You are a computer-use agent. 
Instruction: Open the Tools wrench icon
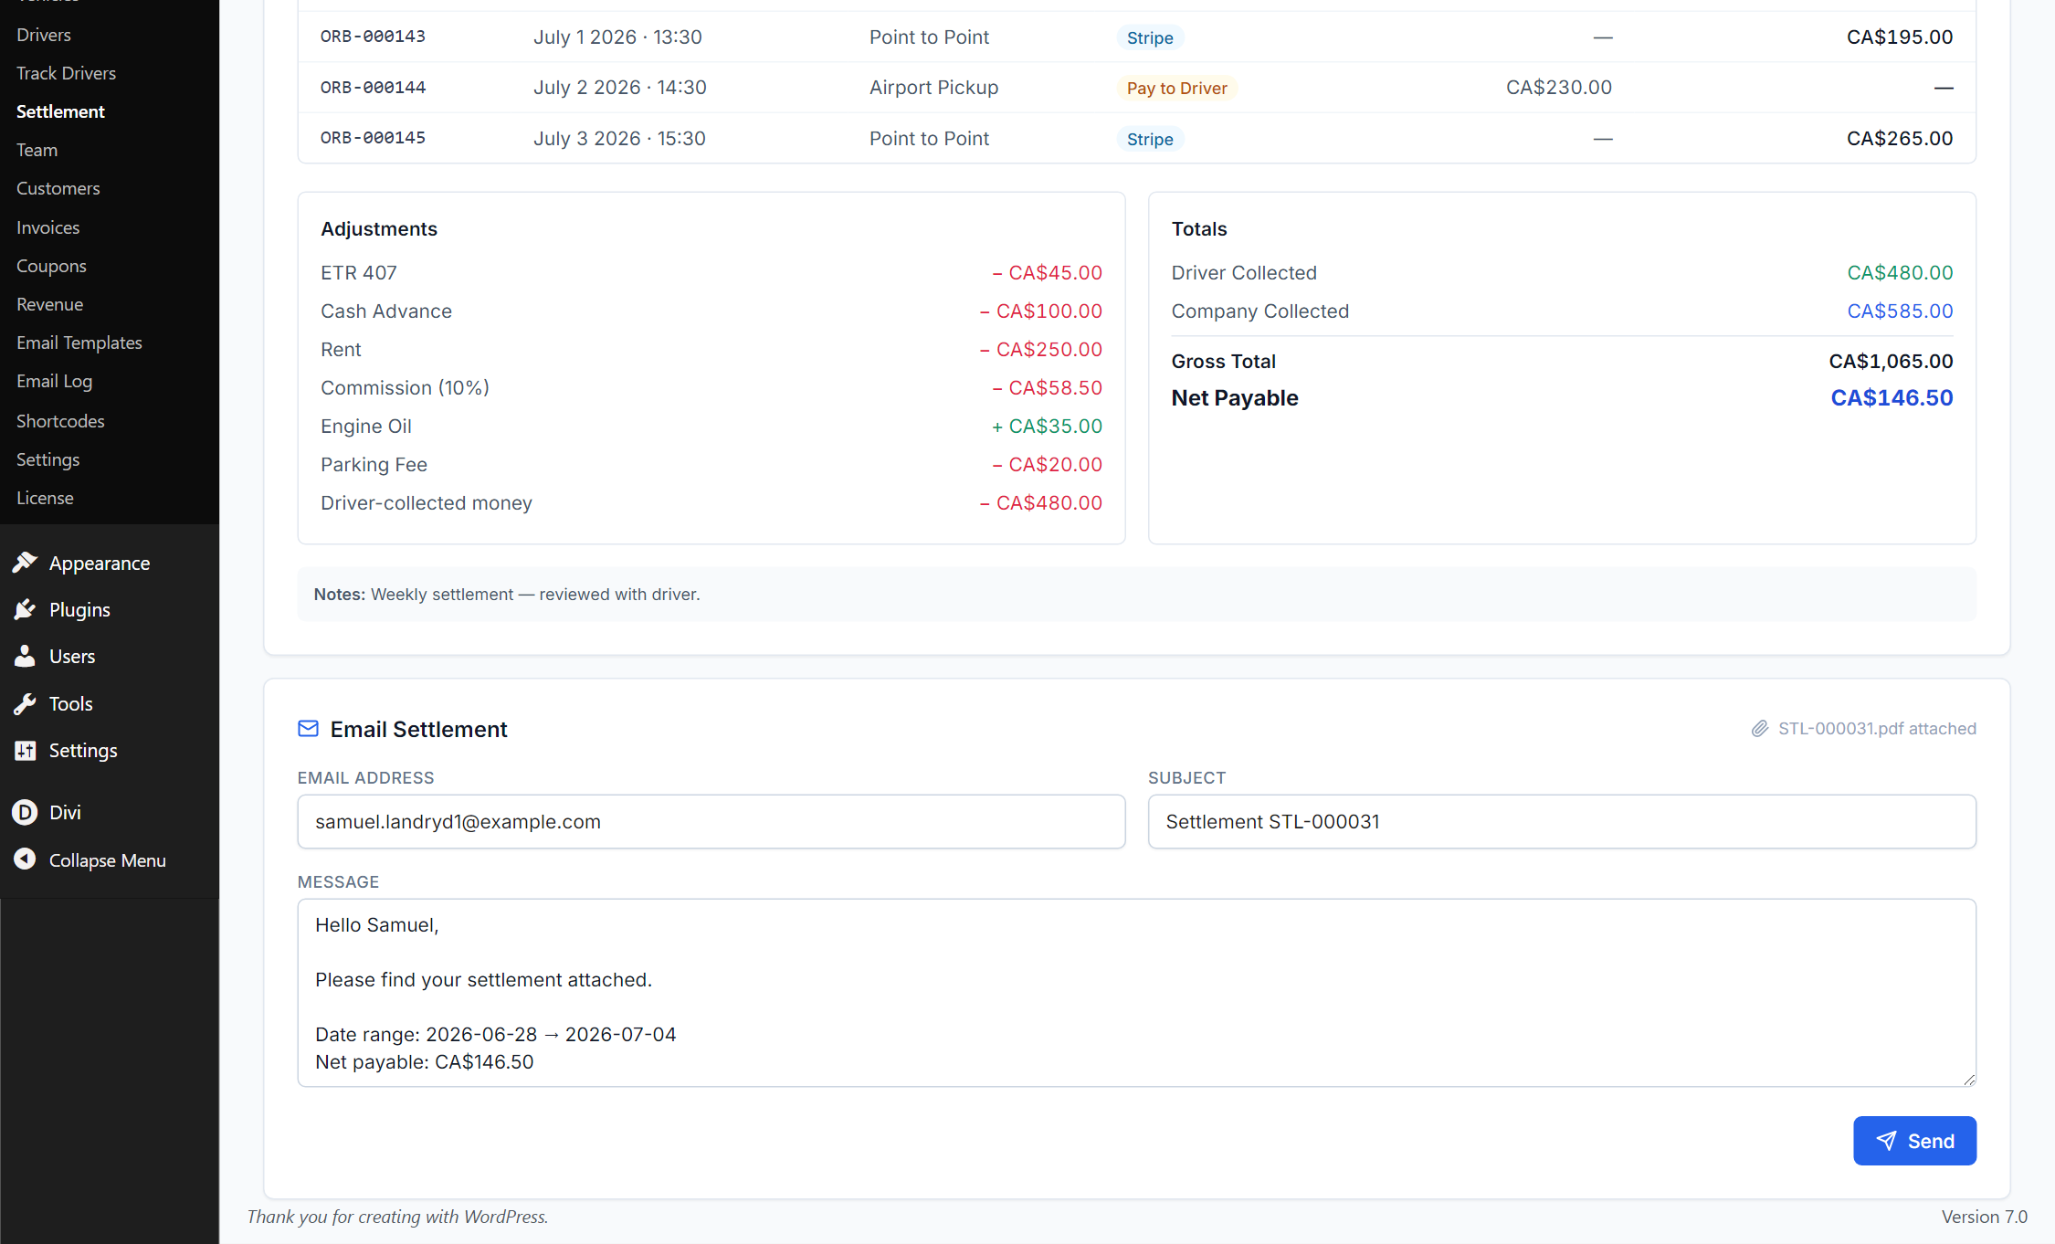[25, 703]
